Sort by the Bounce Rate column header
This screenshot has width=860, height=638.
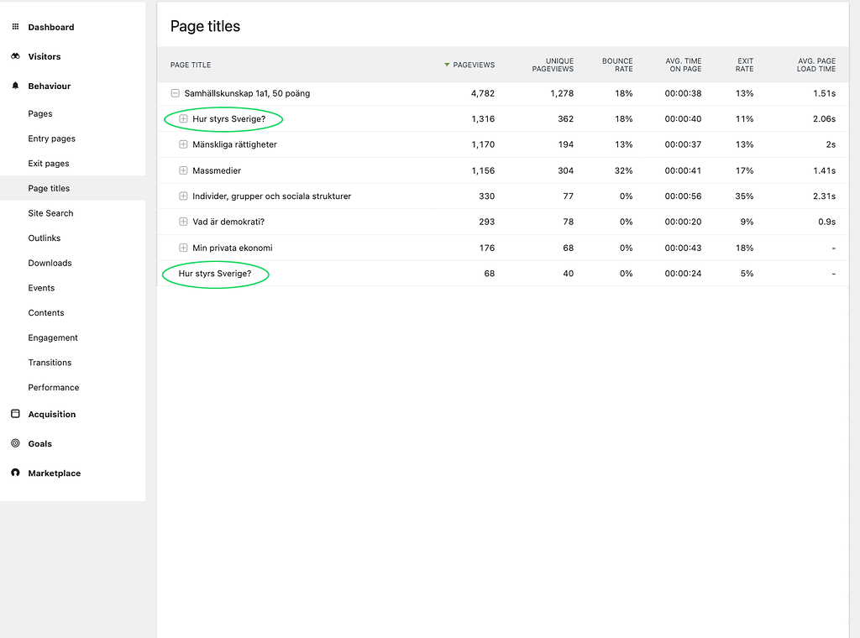(x=617, y=65)
